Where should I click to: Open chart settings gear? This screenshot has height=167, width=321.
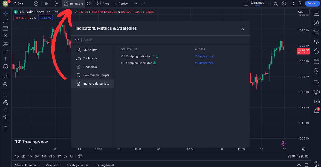(284, 4)
